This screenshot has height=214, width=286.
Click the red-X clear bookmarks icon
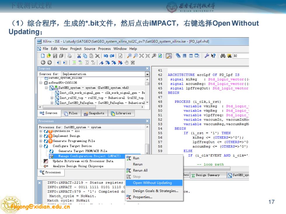click(x=120, y=63)
